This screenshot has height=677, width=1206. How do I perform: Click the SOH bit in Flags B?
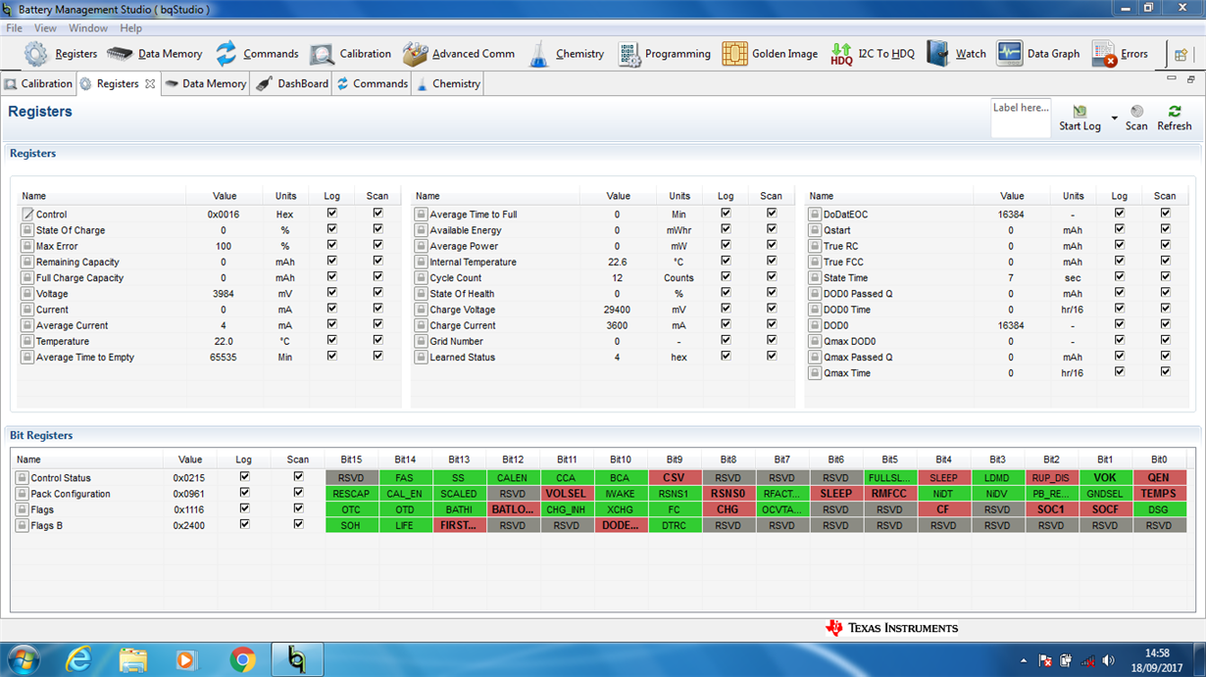coord(351,525)
